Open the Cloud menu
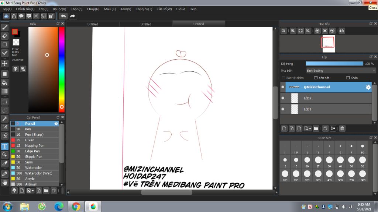The image size is (378, 212). pyautogui.click(x=181, y=9)
